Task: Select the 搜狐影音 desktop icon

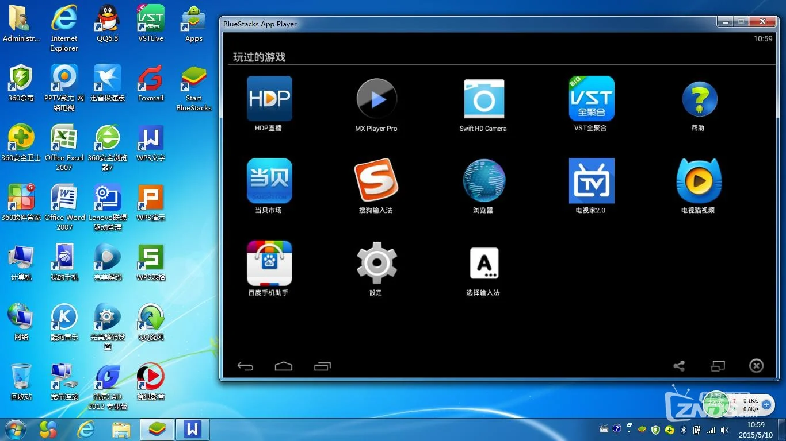Action: tap(151, 381)
